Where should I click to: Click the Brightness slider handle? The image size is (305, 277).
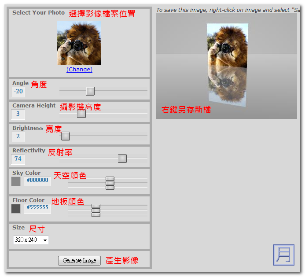point(66,136)
